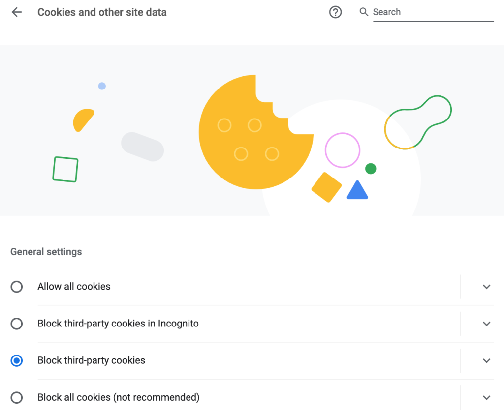This screenshot has width=504, height=415.
Task: Expand Block third-party cookies in Incognito details
Action: pos(486,324)
